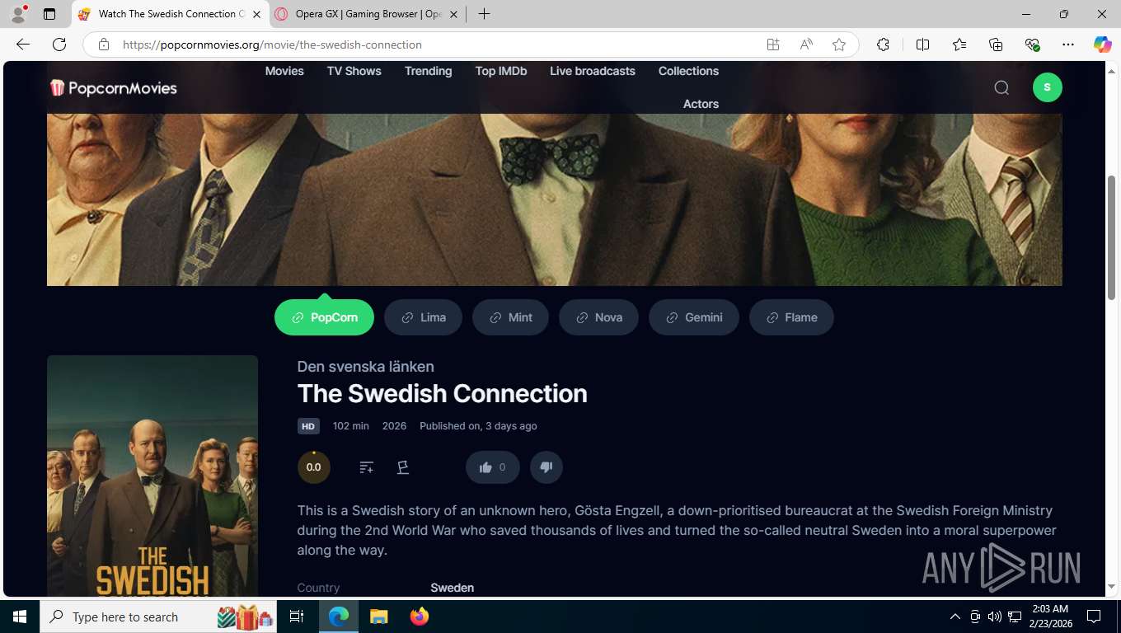The image size is (1121, 633).
Task: Click the Read aloud icon
Action: pyautogui.click(x=806, y=45)
